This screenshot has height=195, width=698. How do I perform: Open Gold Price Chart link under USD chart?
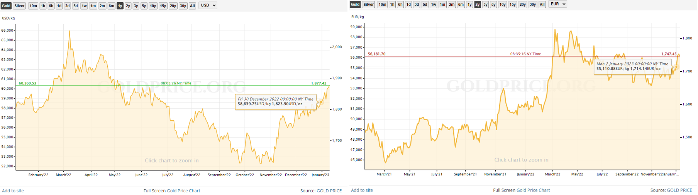(x=183, y=191)
